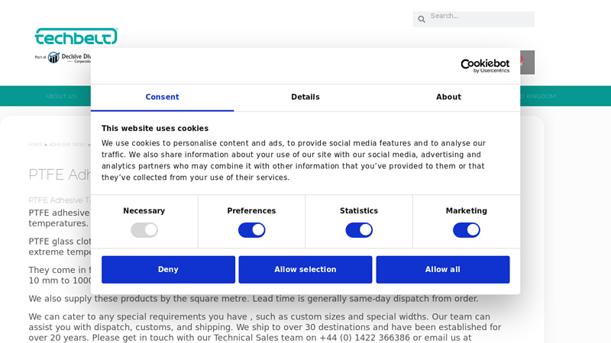
Task: Switch off the Marketing cookies toggle
Action: pos(466,230)
